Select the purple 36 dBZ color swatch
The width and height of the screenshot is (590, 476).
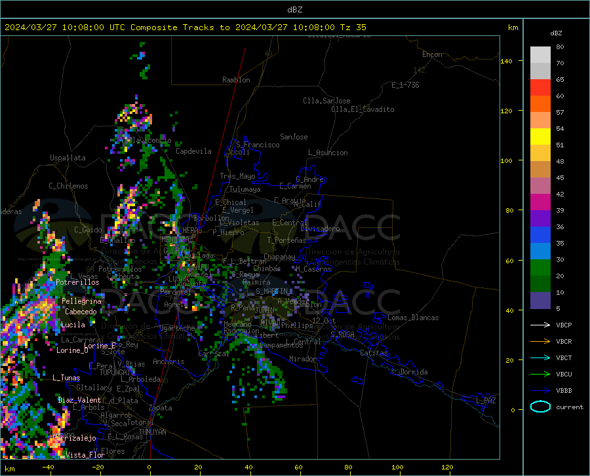tap(540, 219)
